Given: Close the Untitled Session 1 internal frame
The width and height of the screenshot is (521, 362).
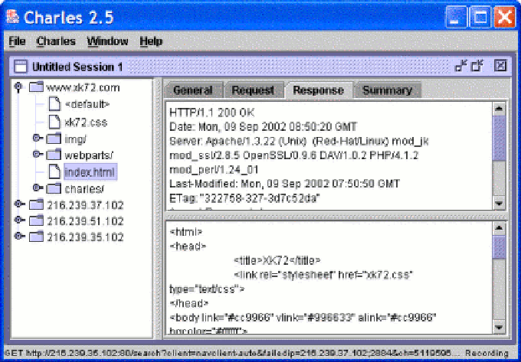Looking at the screenshot, I should [x=500, y=66].
